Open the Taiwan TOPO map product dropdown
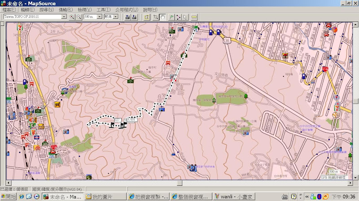Image resolution: width=359 pixels, height=201 pixels. (x=64, y=17)
